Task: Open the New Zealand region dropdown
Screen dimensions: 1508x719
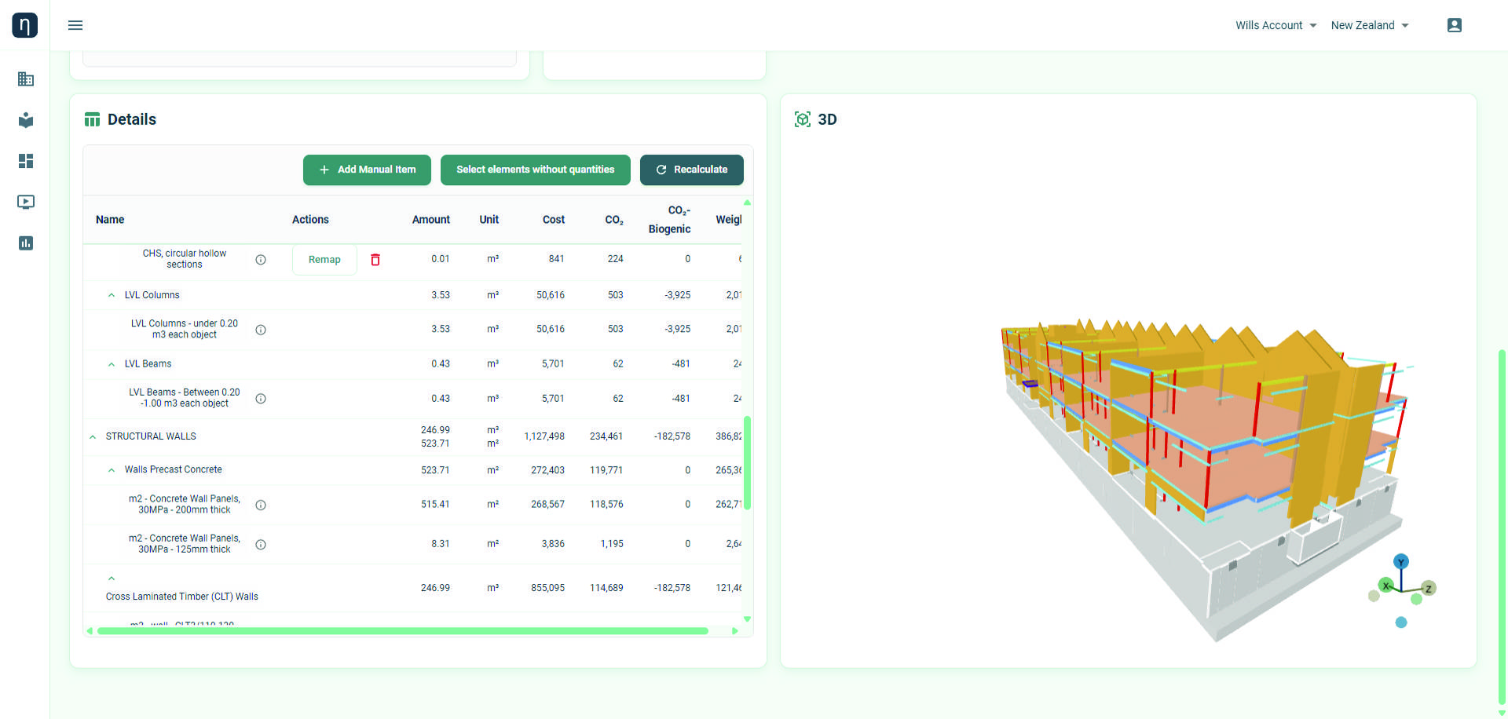Action: [x=1370, y=25]
